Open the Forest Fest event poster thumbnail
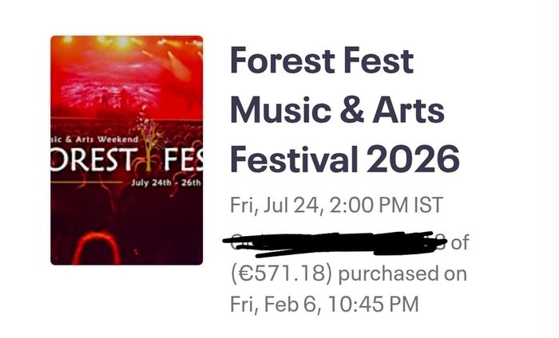The width and height of the screenshot is (559, 338). pyautogui.click(x=126, y=150)
